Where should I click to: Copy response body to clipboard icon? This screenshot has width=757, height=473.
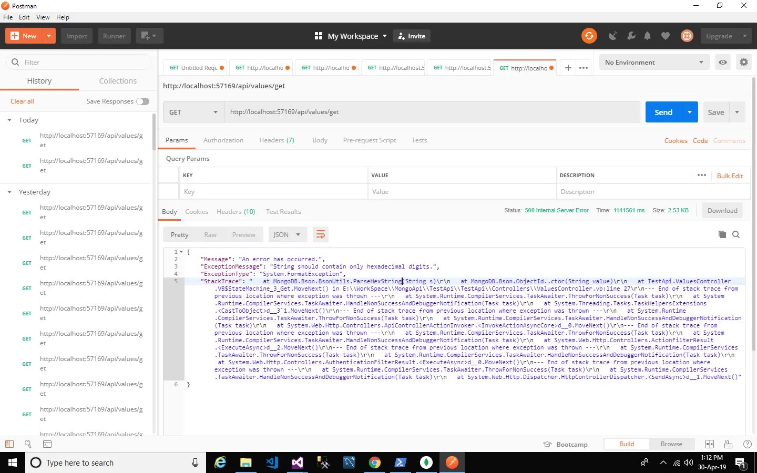click(722, 234)
